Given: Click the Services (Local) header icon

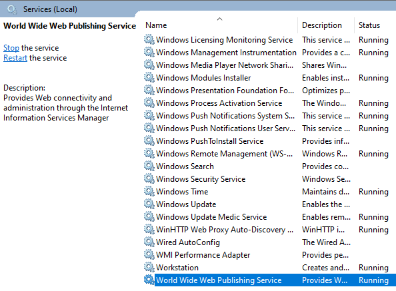Looking at the screenshot, I should pos(12,9).
